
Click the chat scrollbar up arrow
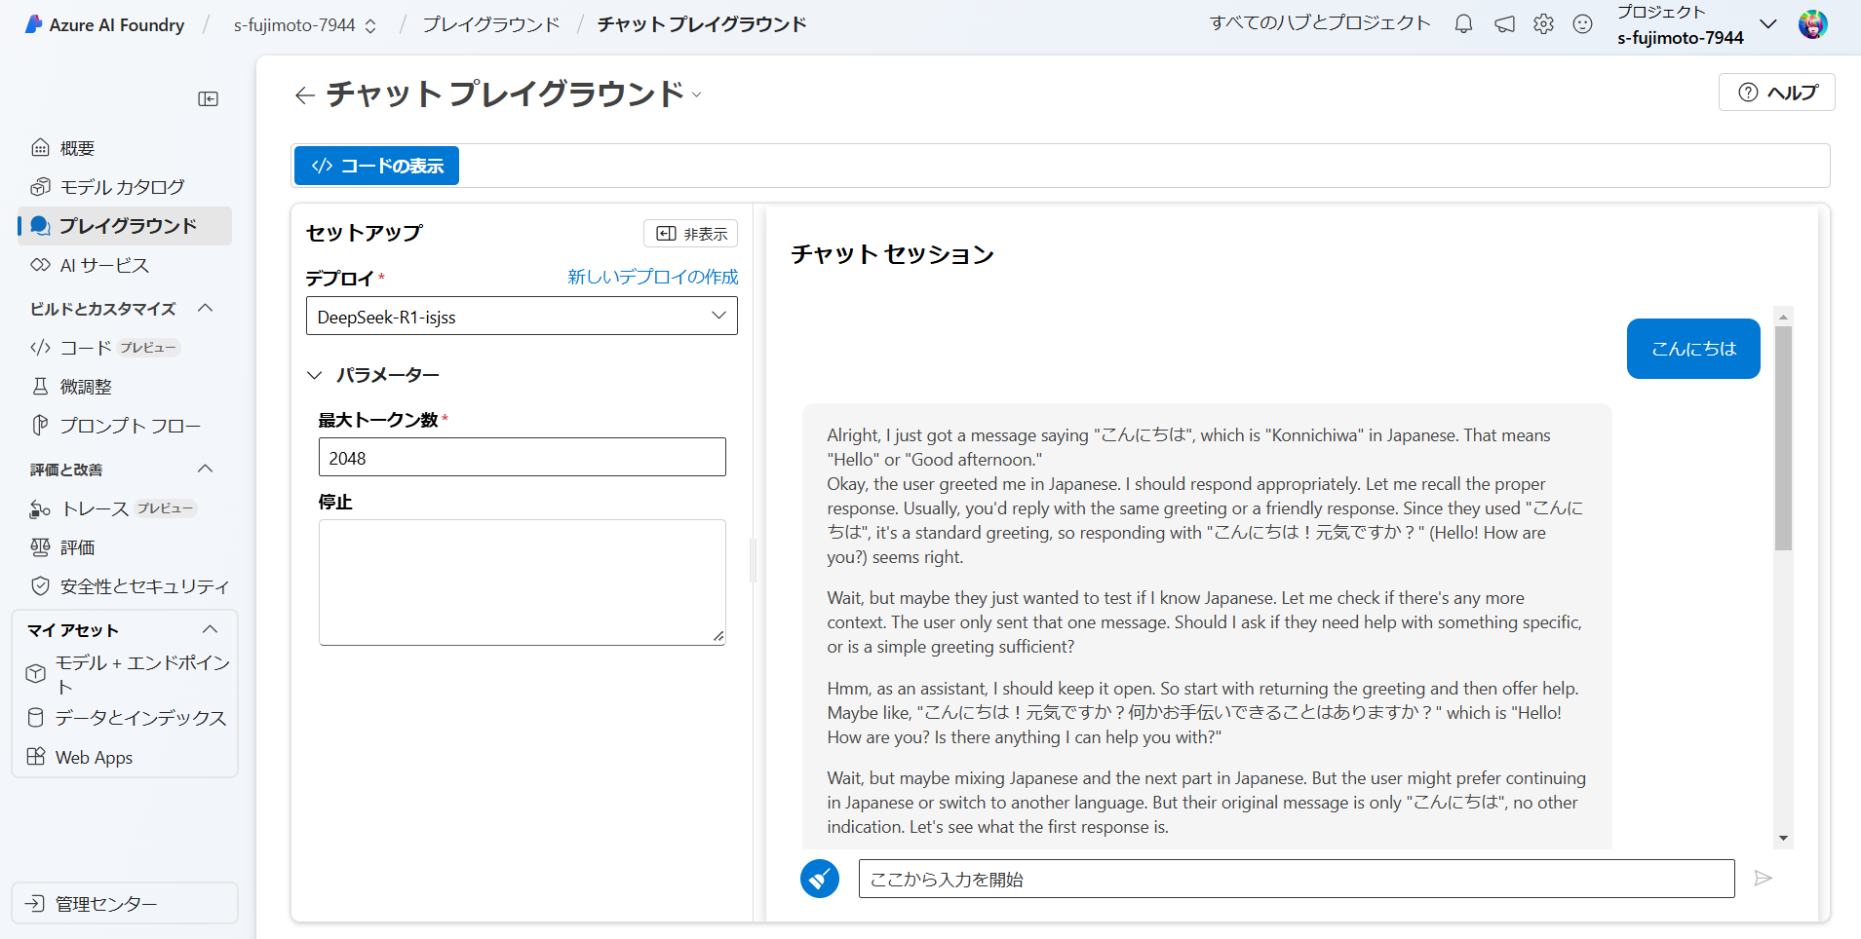click(1783, 317)
